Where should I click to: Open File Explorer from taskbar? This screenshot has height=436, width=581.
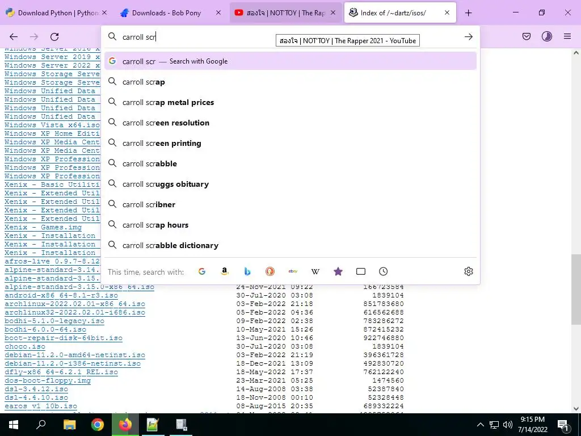pyautogui.click(x=69, y=425)
